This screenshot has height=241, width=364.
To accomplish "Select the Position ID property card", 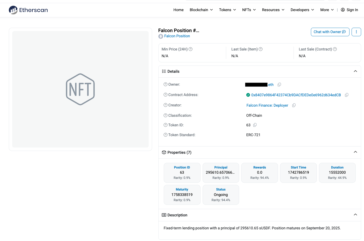I will tap(182, 173).
